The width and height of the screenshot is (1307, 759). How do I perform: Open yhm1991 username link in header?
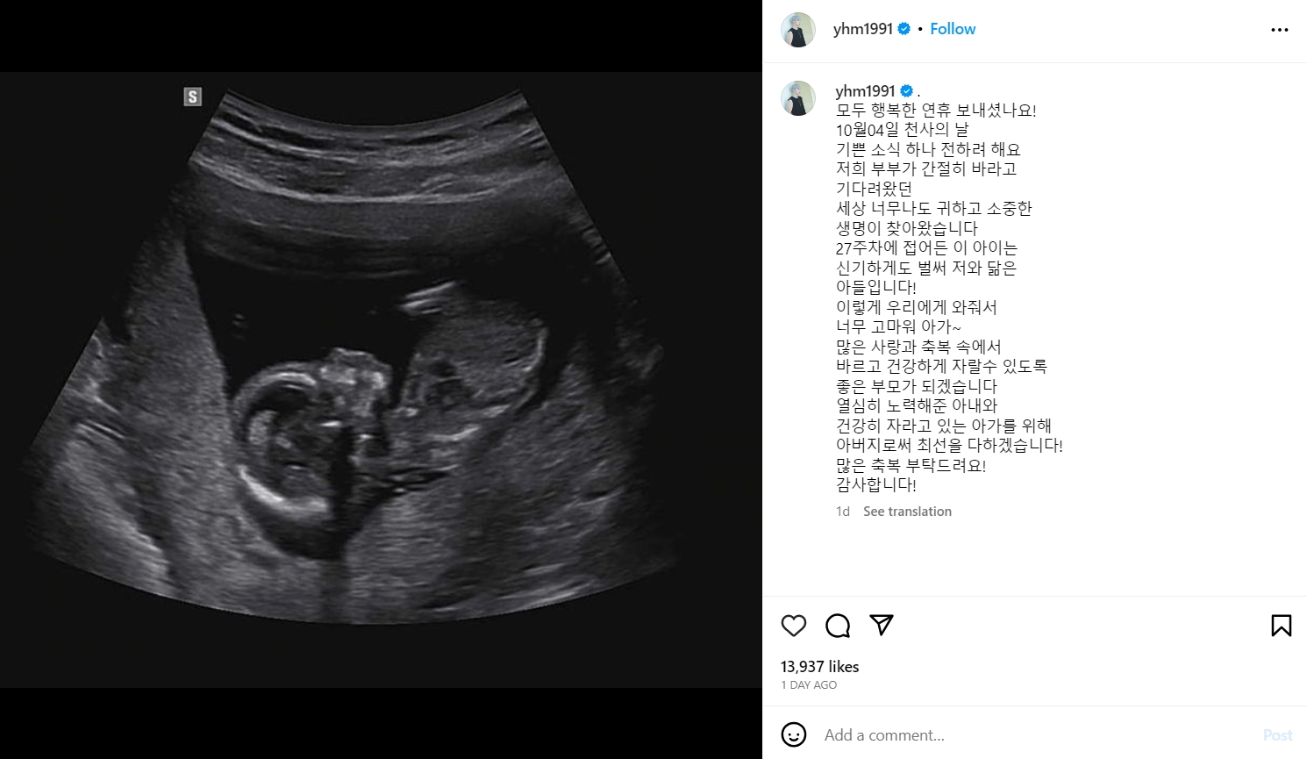pyautogui.click(x=863, y=29)
